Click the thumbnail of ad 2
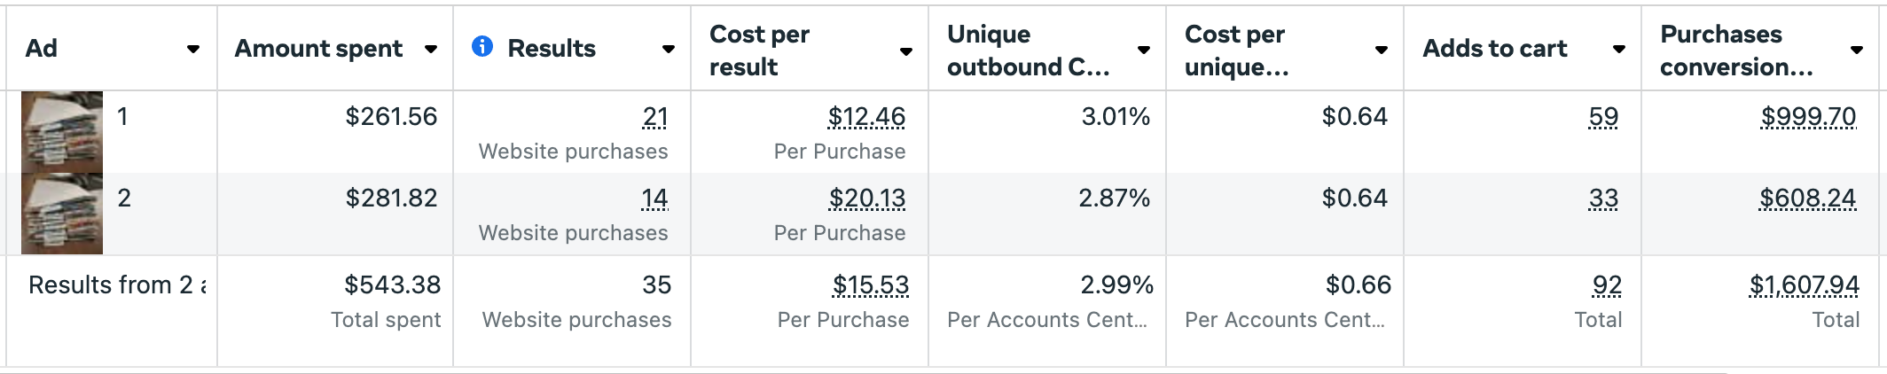The width and height of the screenshot is (1887, 374). (x=62, y=214)
